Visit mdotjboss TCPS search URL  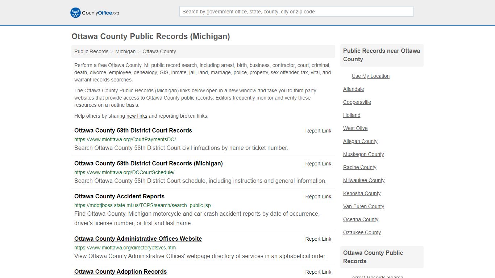[x=142, y=205]
